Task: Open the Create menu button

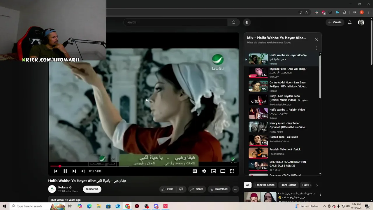Action: tap(335, 22)
